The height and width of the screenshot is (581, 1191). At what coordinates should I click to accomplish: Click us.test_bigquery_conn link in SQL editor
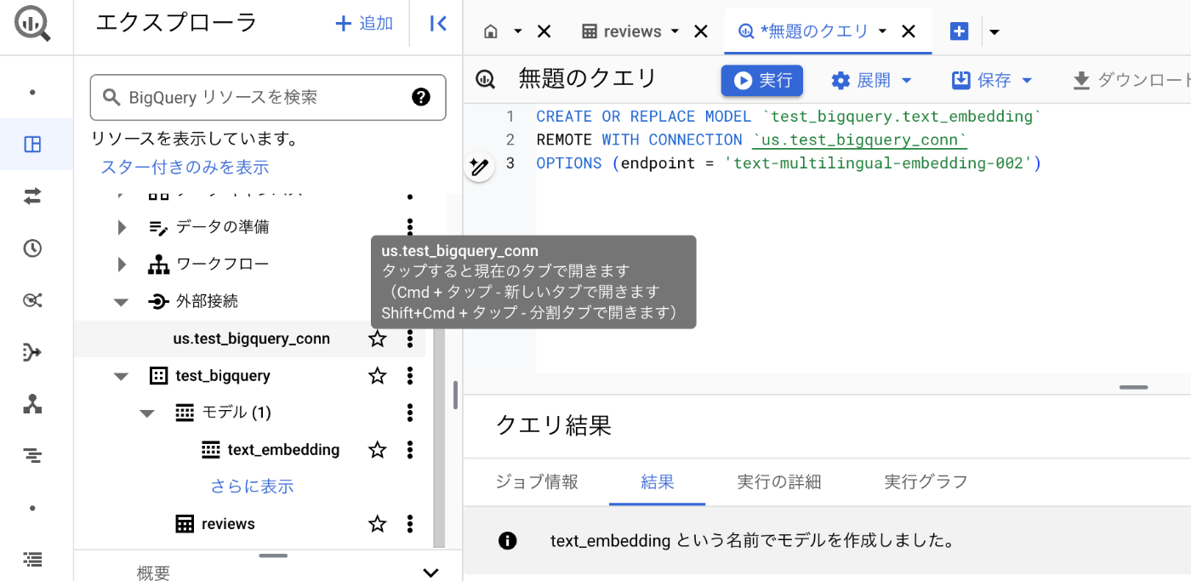860,140
